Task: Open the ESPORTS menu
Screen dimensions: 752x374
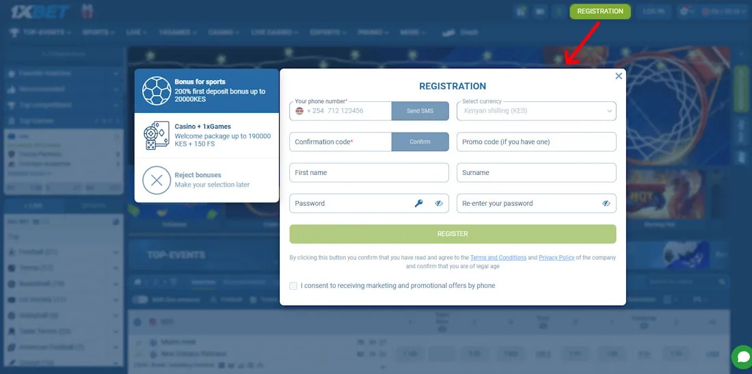Action: click(328, 33)
